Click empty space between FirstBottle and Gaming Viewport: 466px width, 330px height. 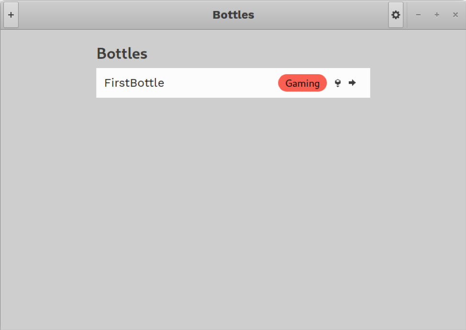(x=221, y=83)
